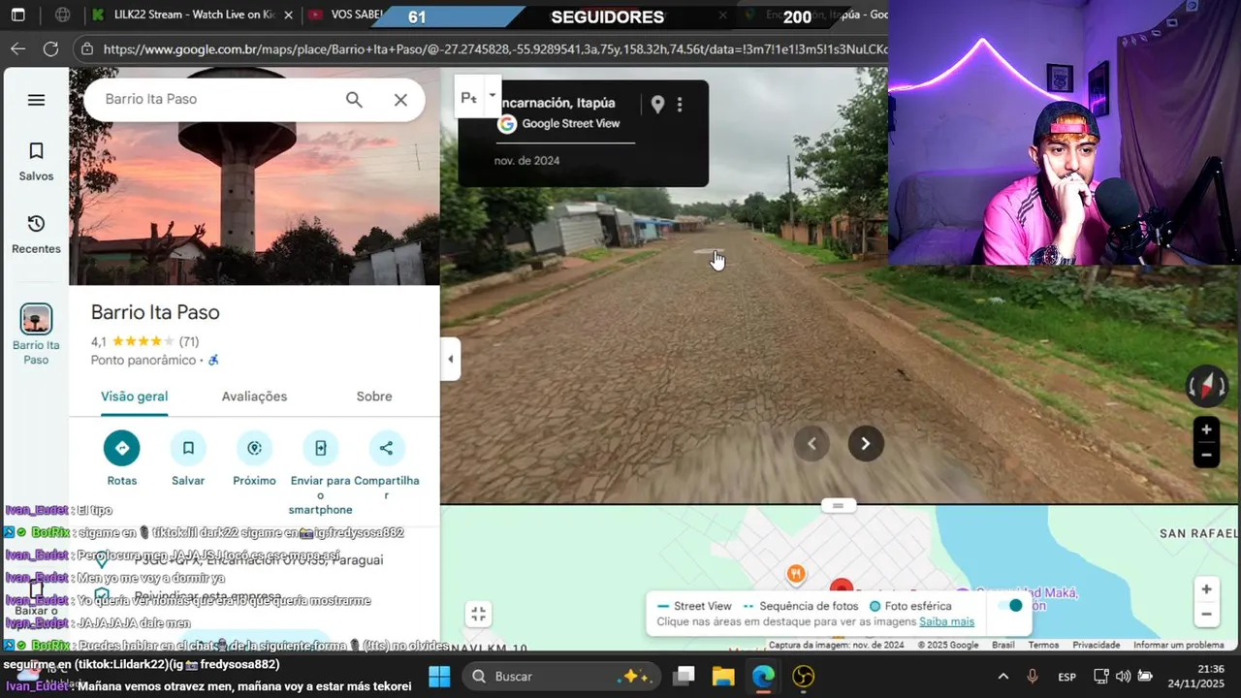
Task: Show hidden tray icons chevron
Action: [1002, 676]
